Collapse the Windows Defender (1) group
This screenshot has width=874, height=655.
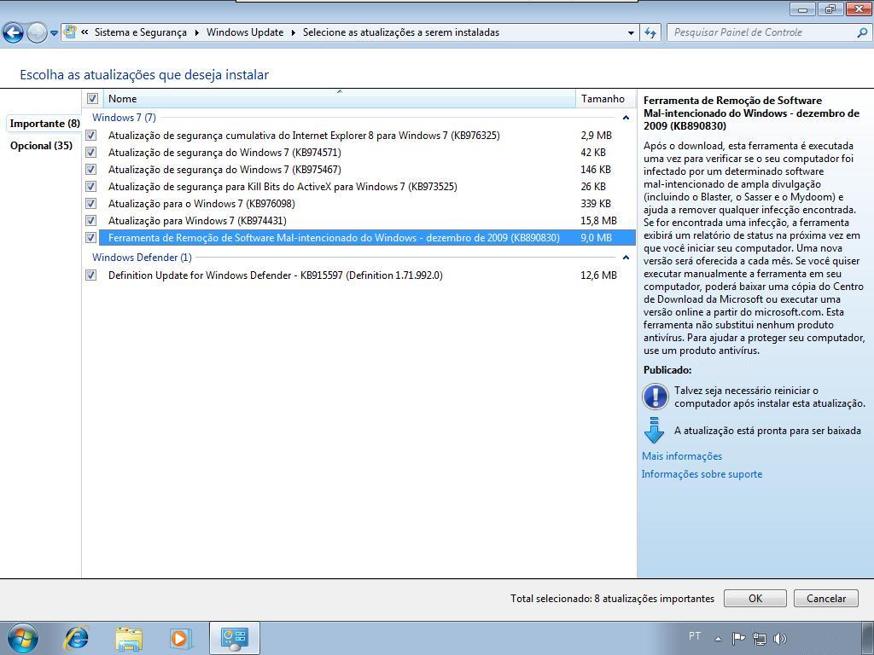point(626,258)
